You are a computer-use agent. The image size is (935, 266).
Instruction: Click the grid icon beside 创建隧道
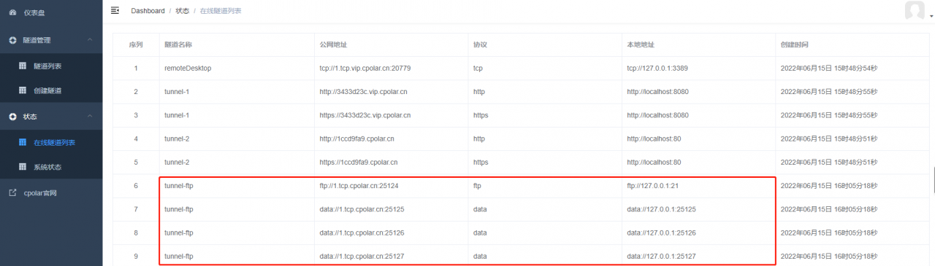(x=23, y=90)
